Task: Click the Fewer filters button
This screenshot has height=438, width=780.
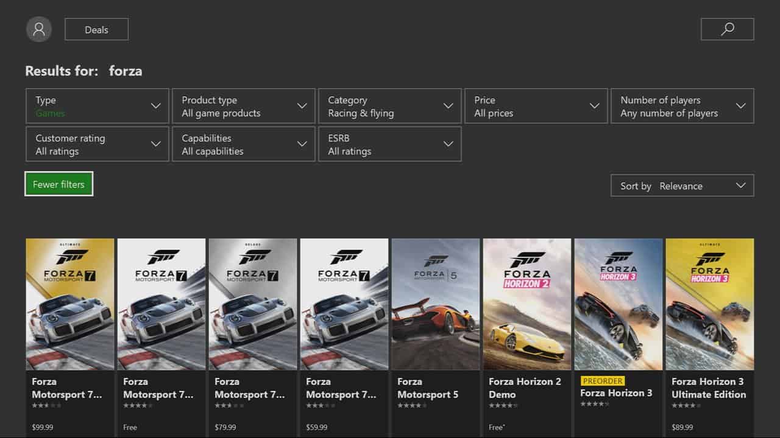Action: click(x=58, y=184)
